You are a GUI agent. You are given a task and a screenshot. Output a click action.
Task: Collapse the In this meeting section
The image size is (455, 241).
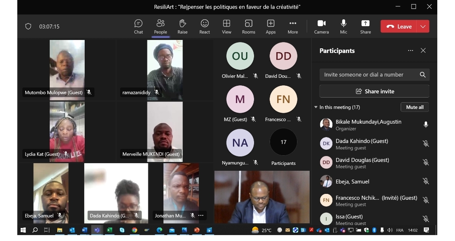[x=316, y=107]
